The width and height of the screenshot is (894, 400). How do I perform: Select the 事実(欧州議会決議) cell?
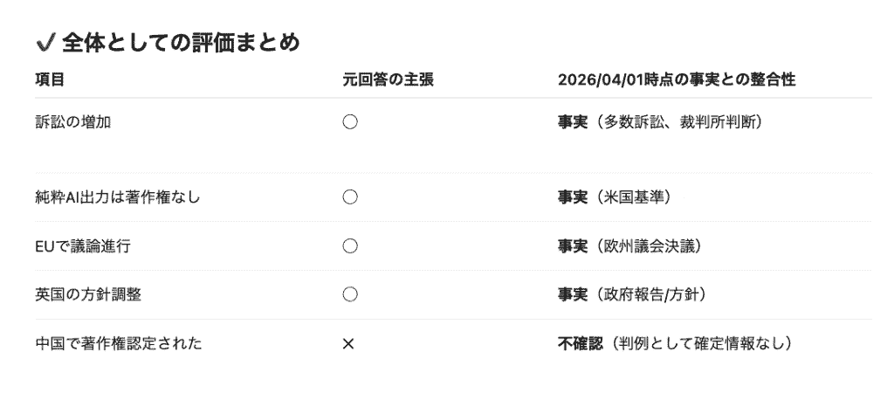(632, 246)
